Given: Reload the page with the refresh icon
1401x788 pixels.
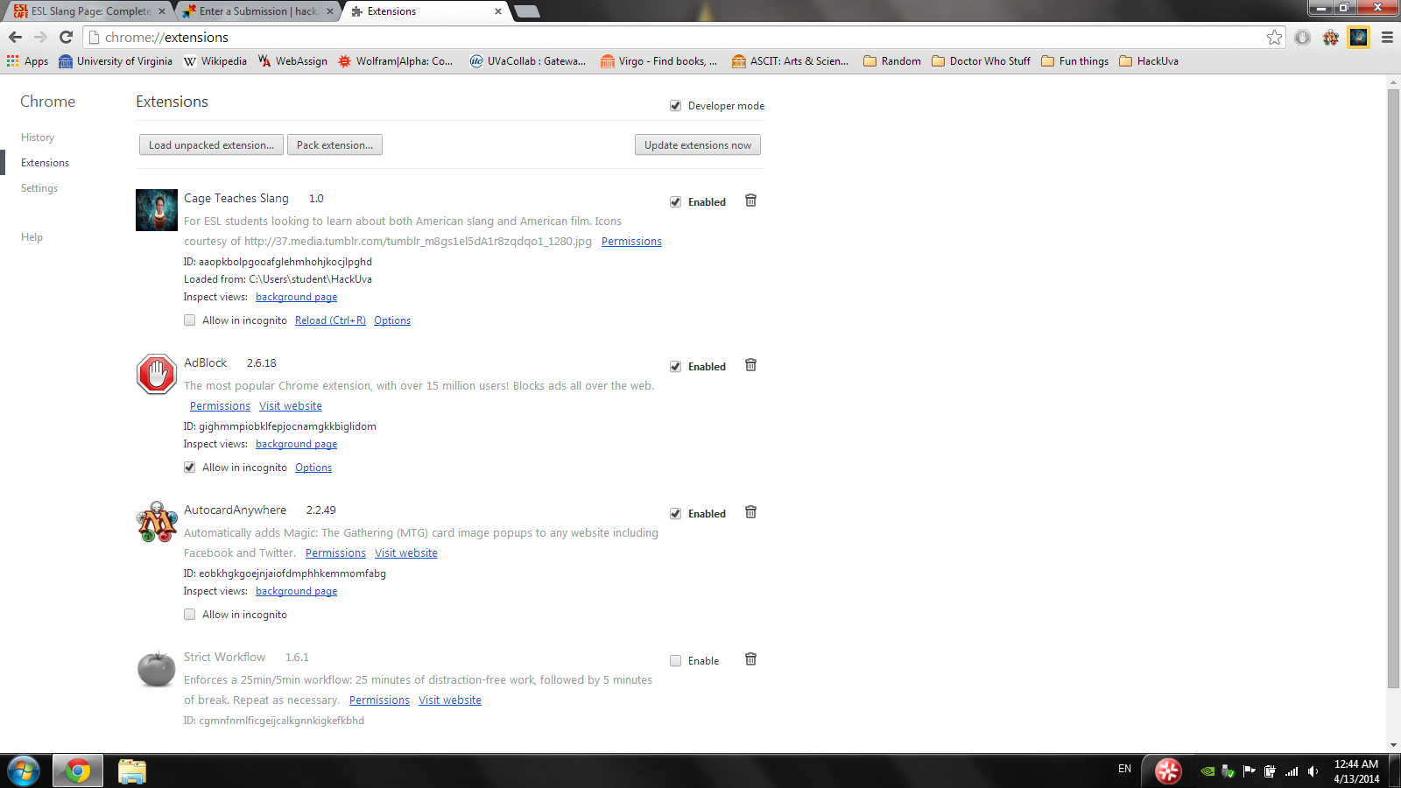Looking at the screenshot, I should [66, 37].
